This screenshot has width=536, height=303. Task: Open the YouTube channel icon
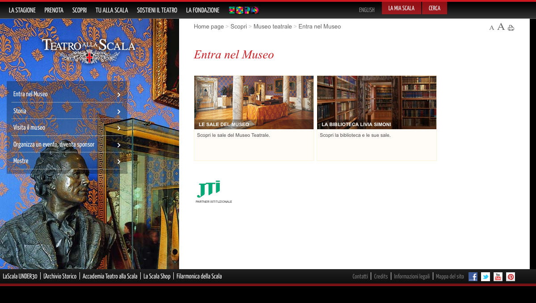pos(498,277)
